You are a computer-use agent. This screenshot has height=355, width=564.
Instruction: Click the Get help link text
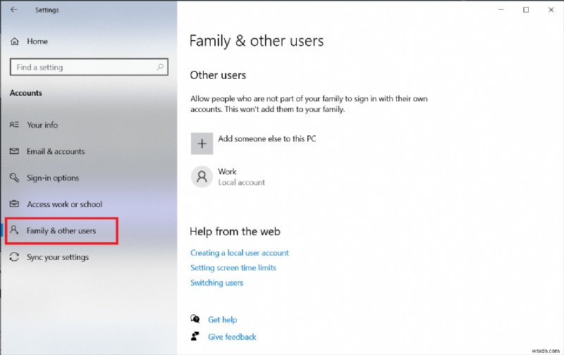click(223, 320)
